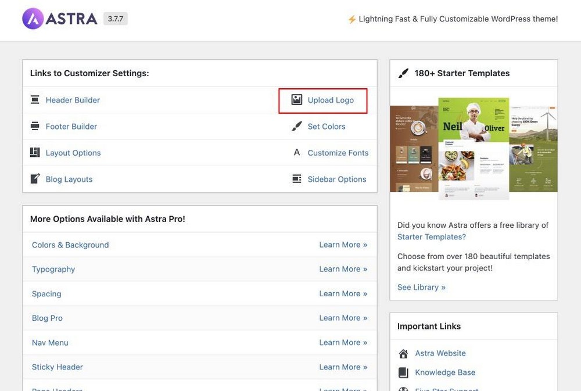Click the starter templates preview image
581x391 pixels.
coord(474,148)
